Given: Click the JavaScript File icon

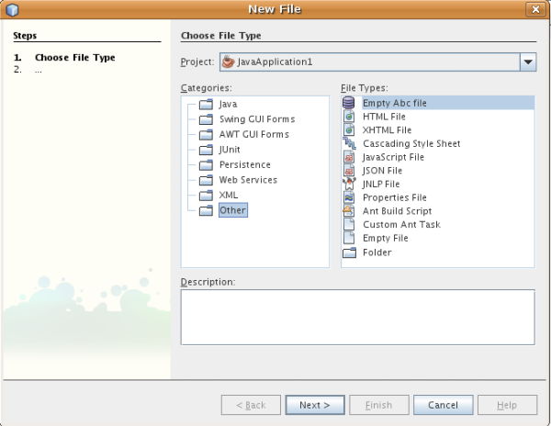Looking at the screenshot, I should pos(349,157).
